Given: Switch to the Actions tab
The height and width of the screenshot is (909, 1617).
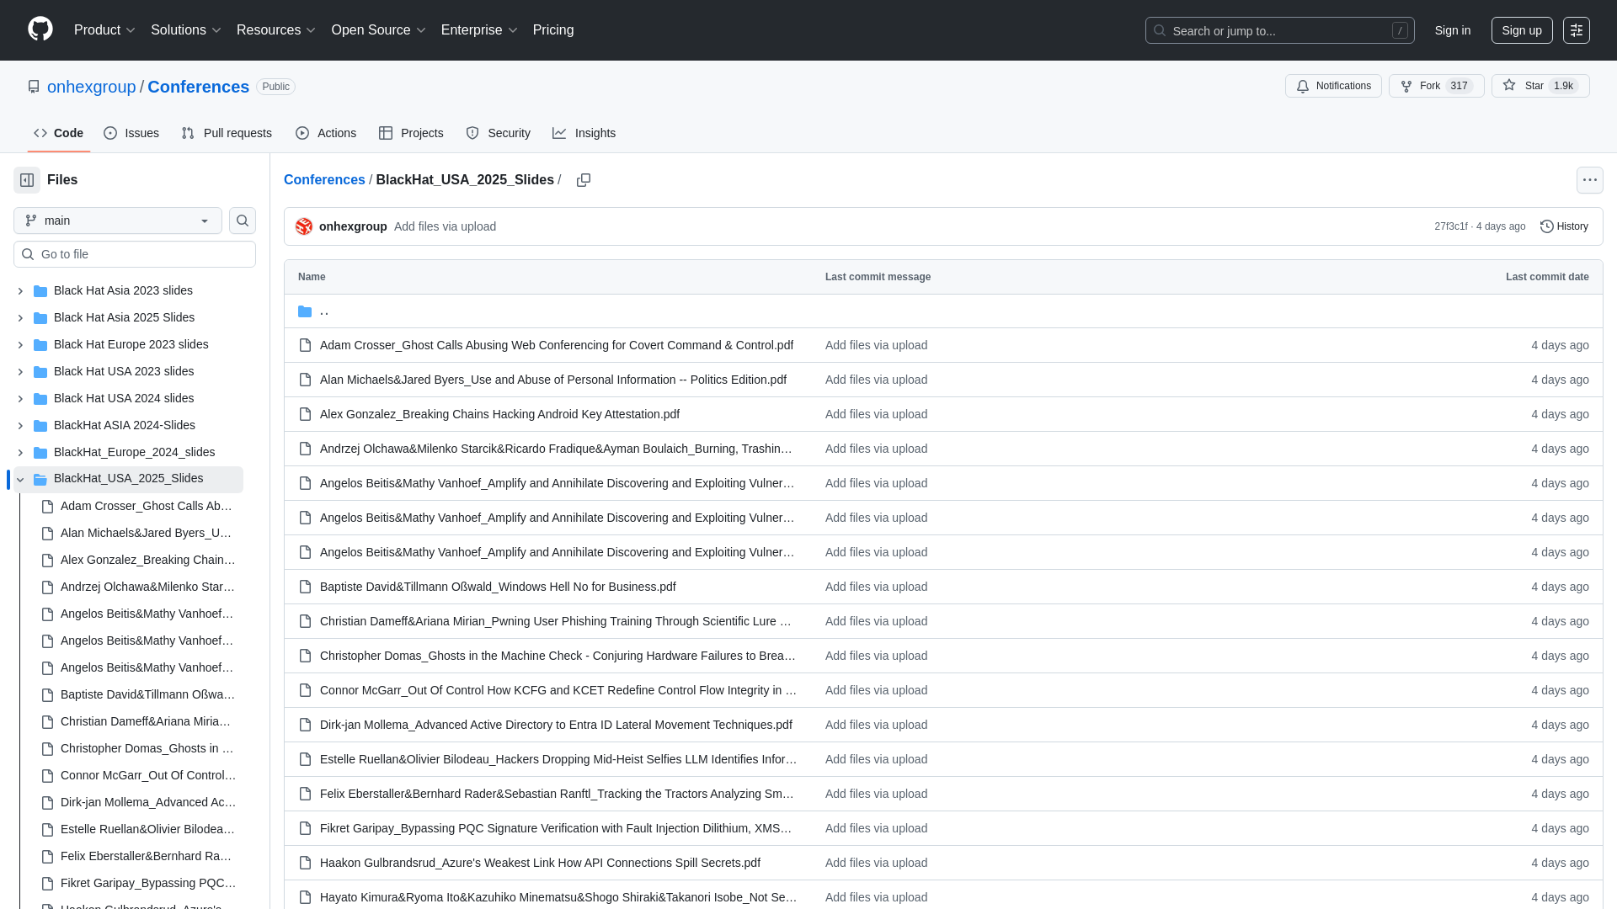Looking at the screenshot, I should 326,133.
